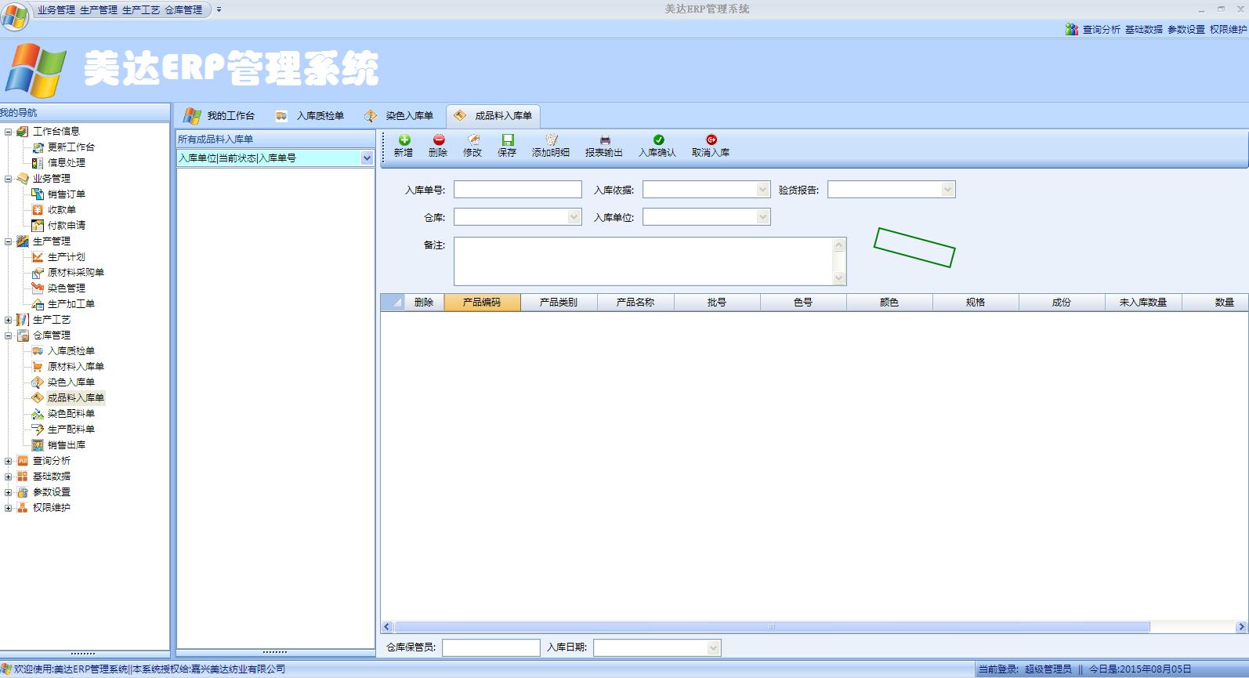
Task: Open the 入库依据 dropdown
Action: click(762, 190)
